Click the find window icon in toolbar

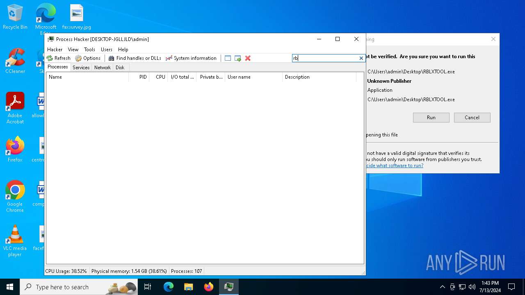point(228,58)
